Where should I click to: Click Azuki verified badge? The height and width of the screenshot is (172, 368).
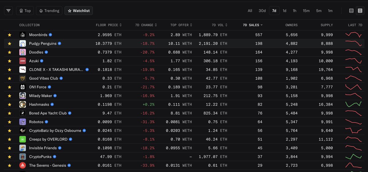pyautogui.click(x=42, y=61)
